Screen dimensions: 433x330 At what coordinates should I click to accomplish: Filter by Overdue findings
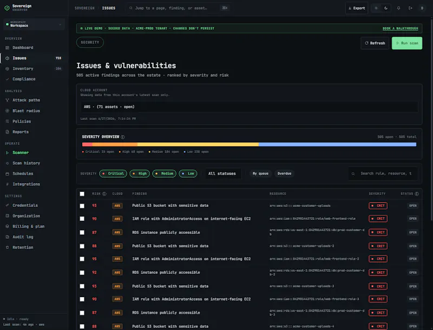click(284, 173)
